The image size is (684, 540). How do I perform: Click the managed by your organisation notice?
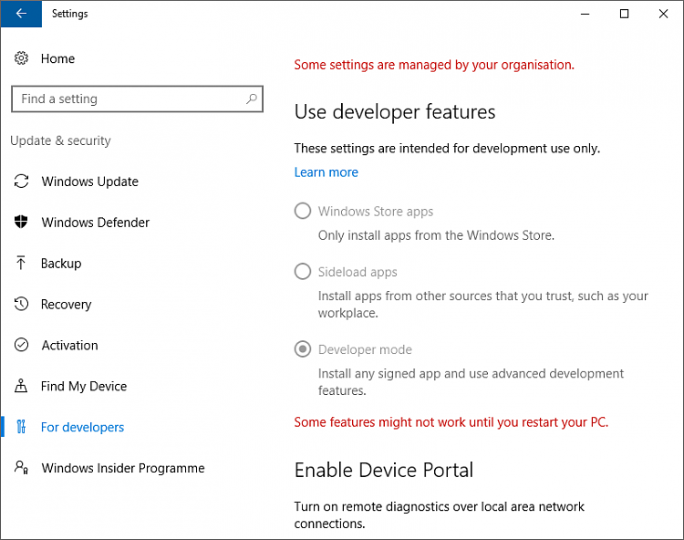click(434, 65)
